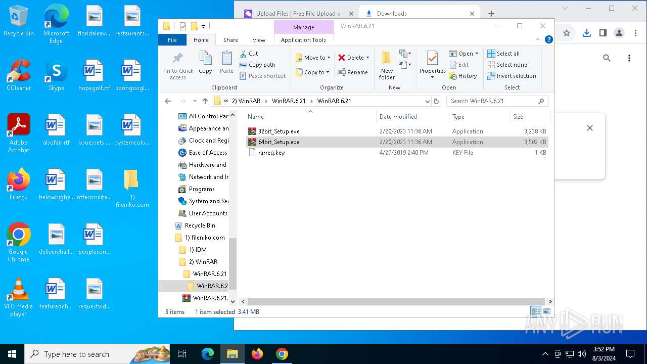The height and width of the screenshot is (364, 647).
Task: Select 1) IDM folder in tree
Action: [x=194, y=250]
